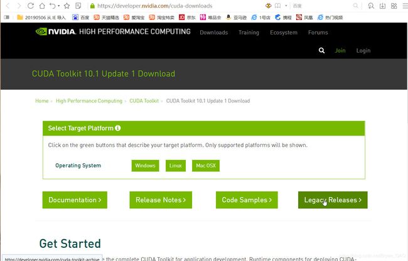Open the '20190506 从 IE 导入' bookmark folder
The height and width of the screenshot is (261, 408).
(41, 18)
